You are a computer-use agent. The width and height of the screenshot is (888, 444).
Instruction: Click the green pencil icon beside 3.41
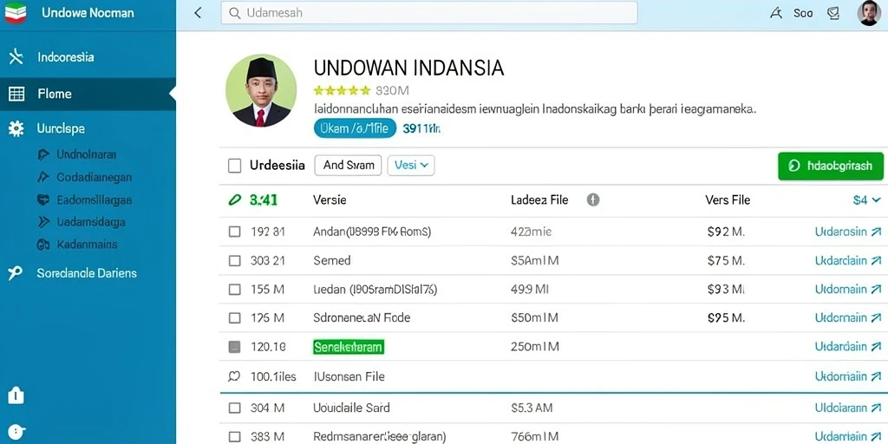[x=234, y=200]
